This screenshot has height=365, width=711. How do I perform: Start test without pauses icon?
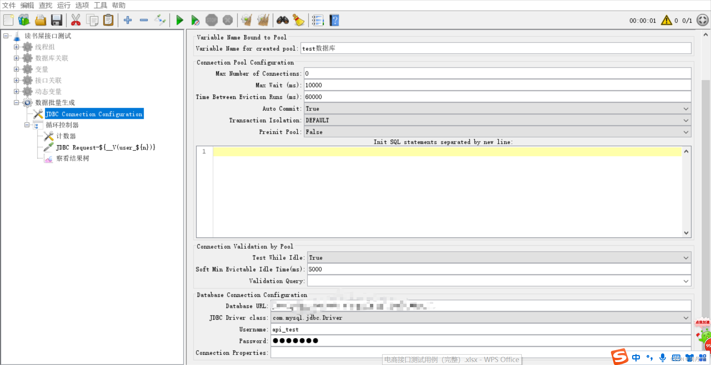click(195, 20)
